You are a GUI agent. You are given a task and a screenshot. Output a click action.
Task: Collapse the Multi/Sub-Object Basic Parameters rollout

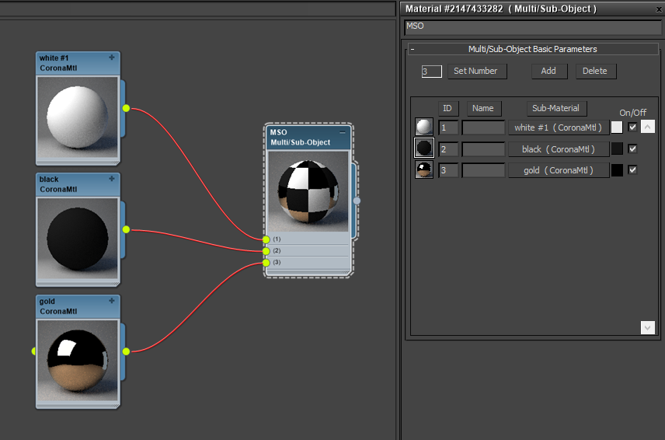[413, 49]
